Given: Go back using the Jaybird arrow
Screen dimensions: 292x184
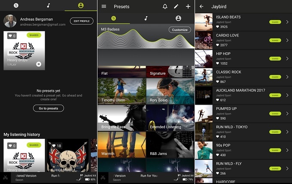Looking at the screenshot, I should click(x=201, y=6).
